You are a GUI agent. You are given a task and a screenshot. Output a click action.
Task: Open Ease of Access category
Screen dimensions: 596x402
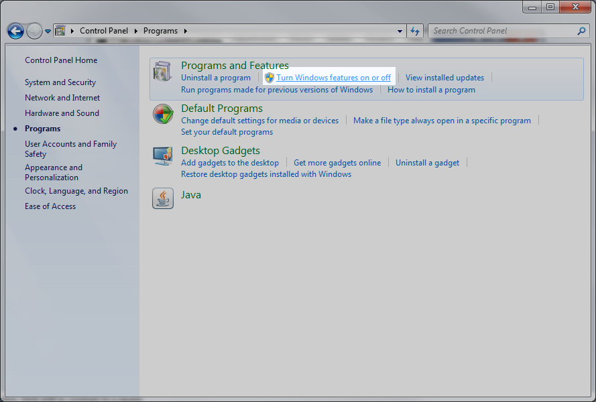pos(50,206)
